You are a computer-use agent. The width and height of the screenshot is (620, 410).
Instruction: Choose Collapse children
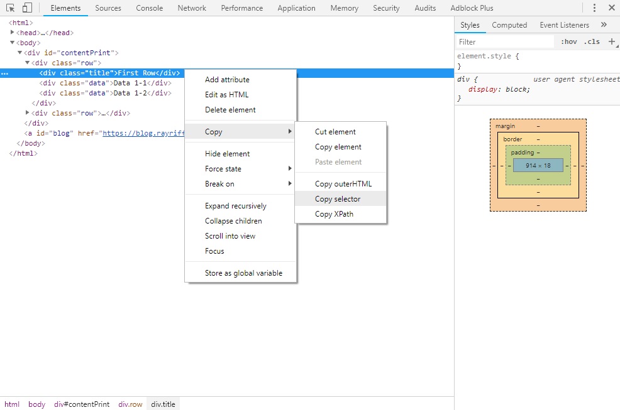tap(240, 221)
